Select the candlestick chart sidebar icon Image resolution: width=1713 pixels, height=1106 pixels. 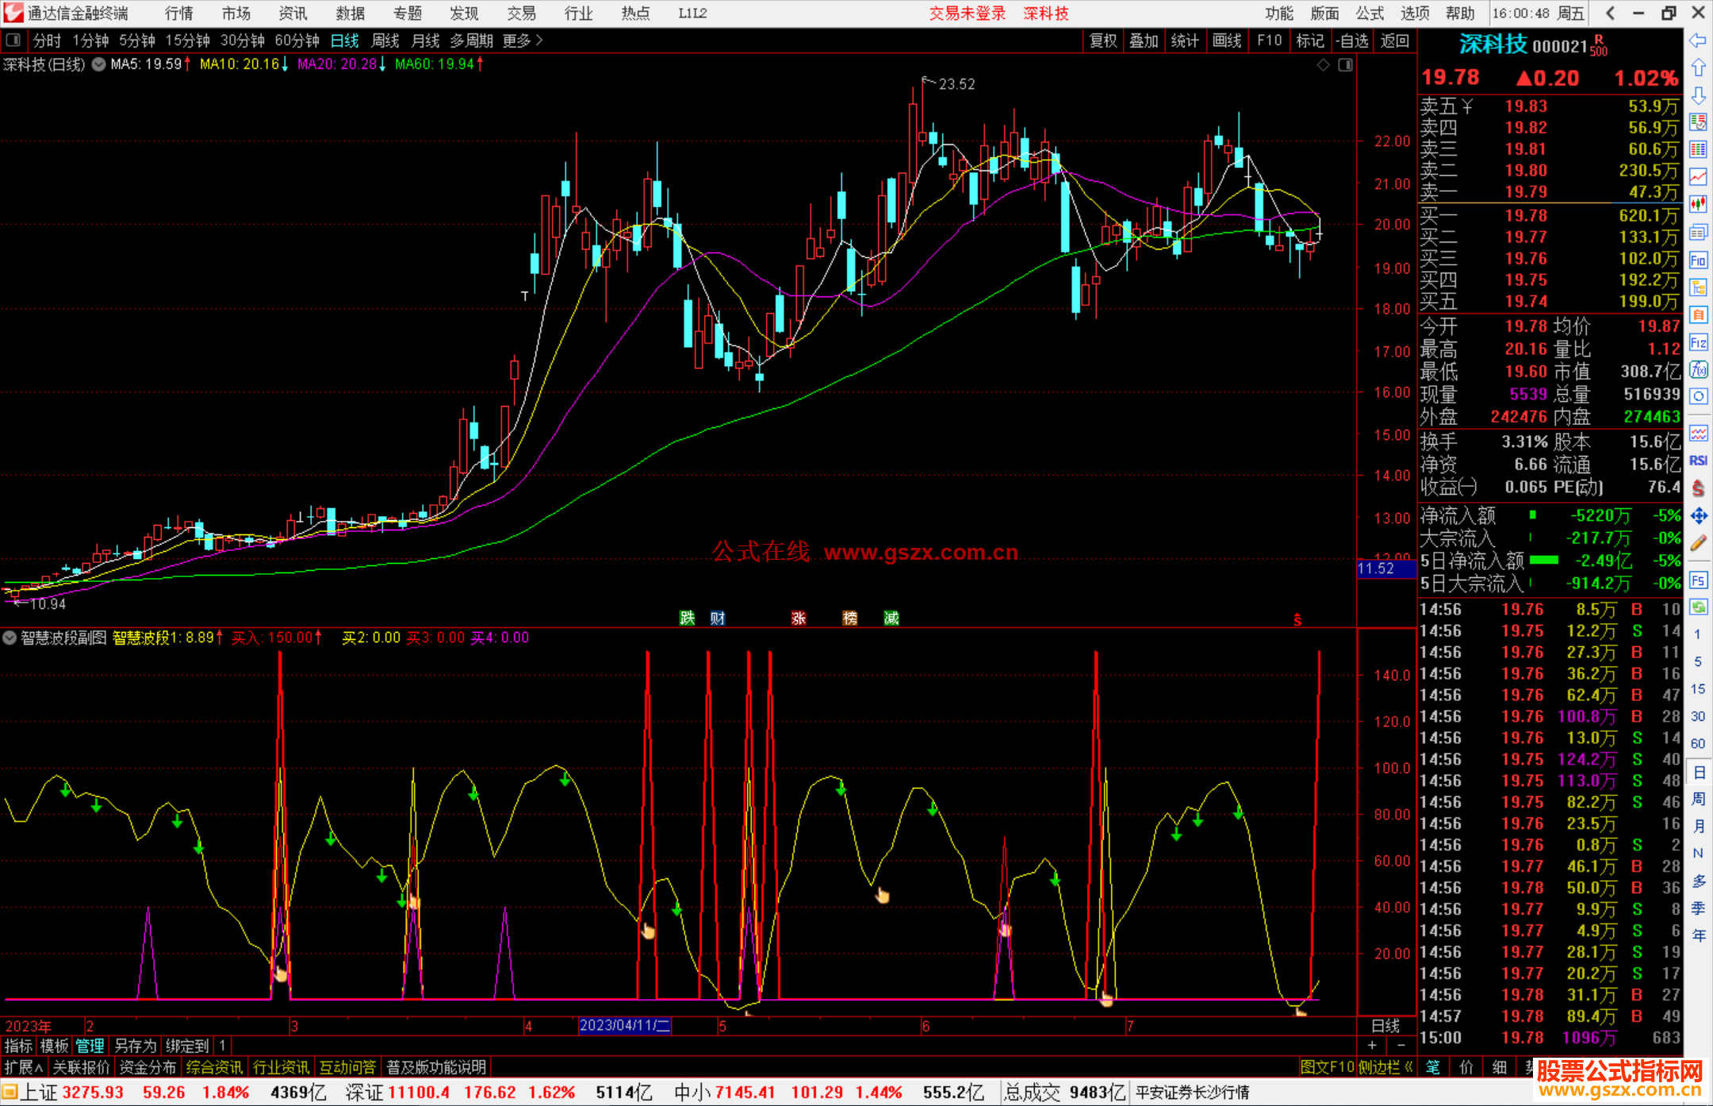click(1697, 205)
